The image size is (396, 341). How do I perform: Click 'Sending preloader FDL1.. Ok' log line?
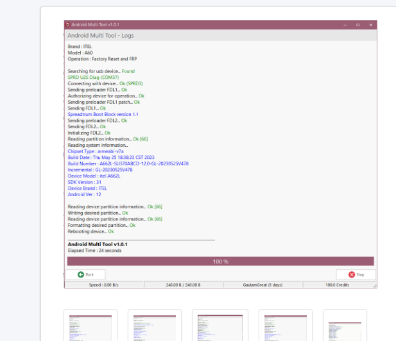coord(98,90)
